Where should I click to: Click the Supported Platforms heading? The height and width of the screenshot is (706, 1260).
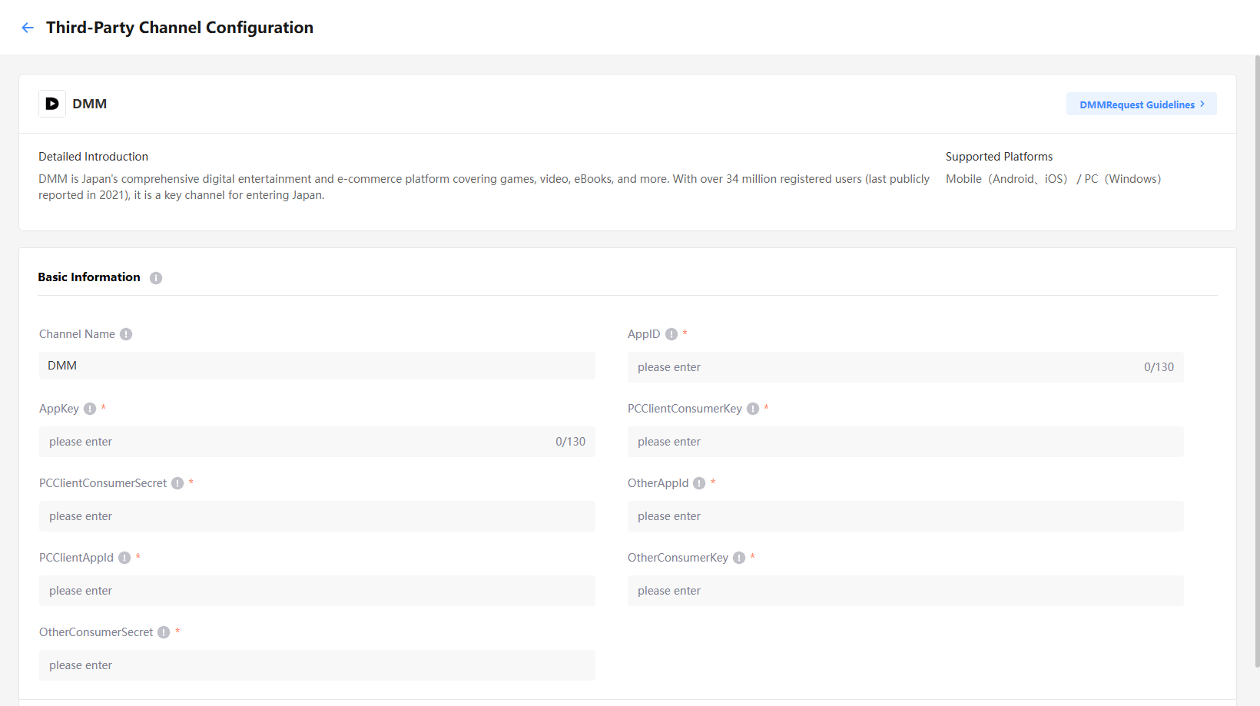click(1000, 157)
